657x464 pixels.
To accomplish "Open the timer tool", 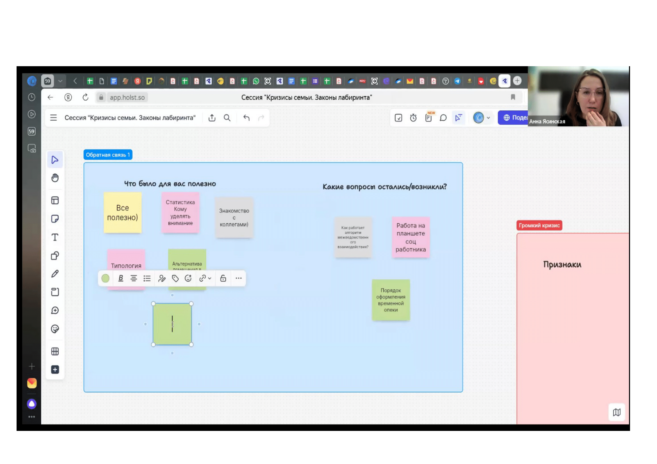I will click(413, 118).
